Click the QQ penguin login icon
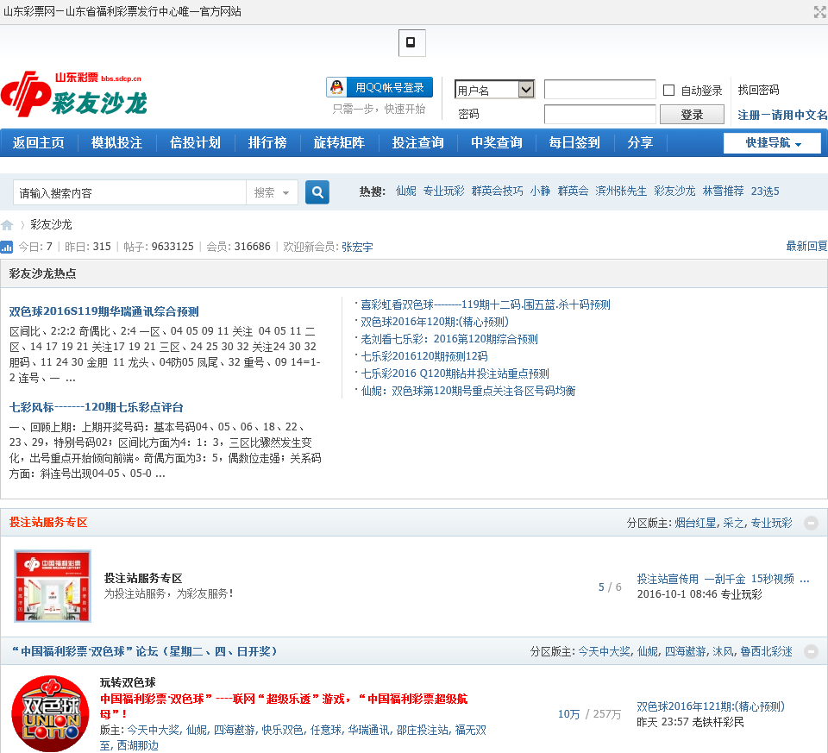The width and height of the screenshot is (828, 753). pos(336,87)
